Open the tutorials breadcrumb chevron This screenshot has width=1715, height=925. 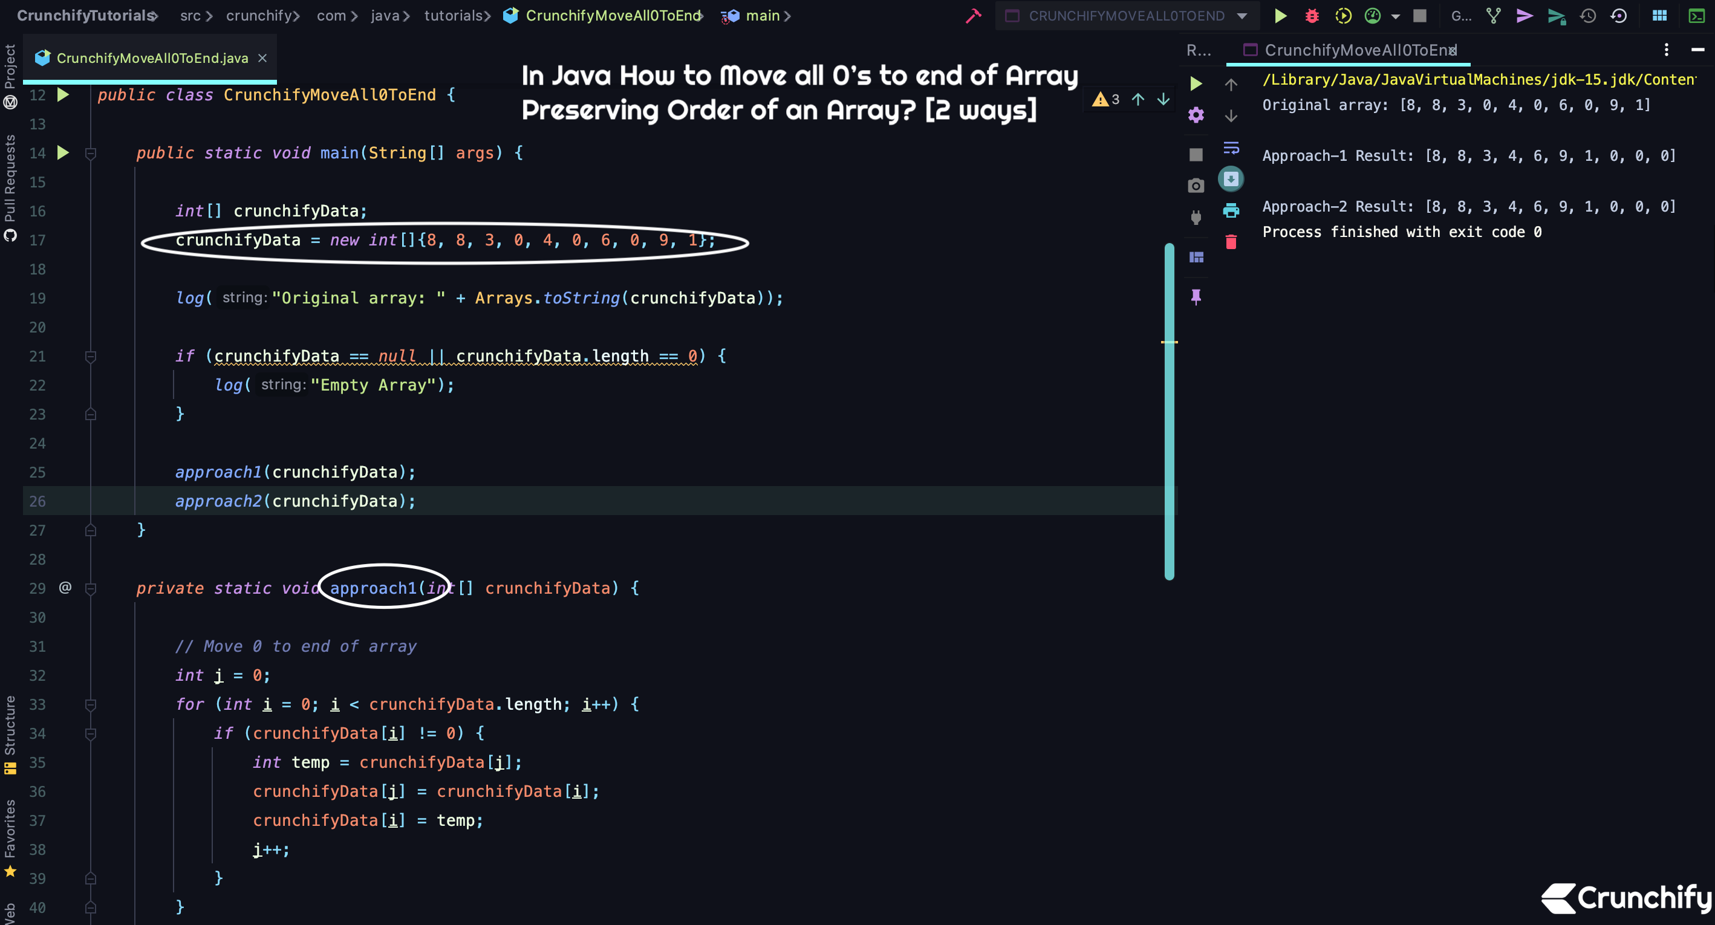[x=488, y=15]
